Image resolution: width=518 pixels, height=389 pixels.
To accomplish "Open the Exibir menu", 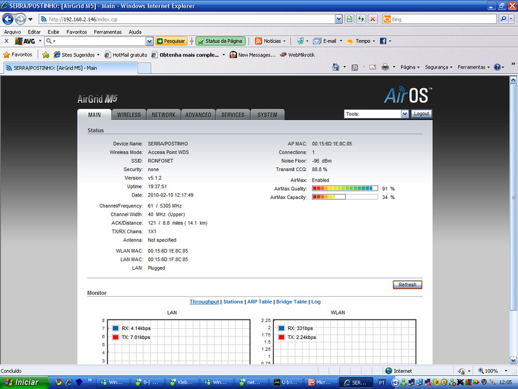I will [x=53, y=32].
